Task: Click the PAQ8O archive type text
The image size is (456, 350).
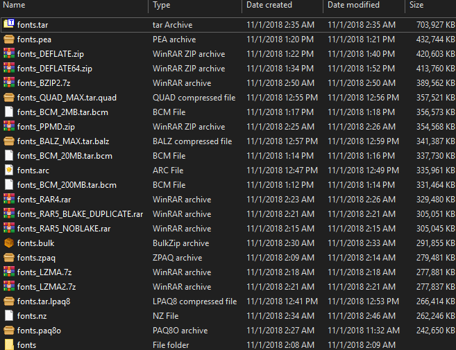Action: [x=180, y=331]
